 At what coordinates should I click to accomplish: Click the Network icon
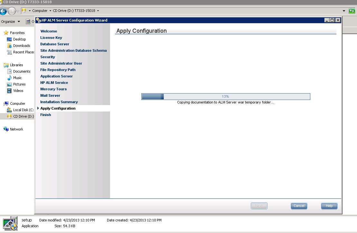point(6,129)
